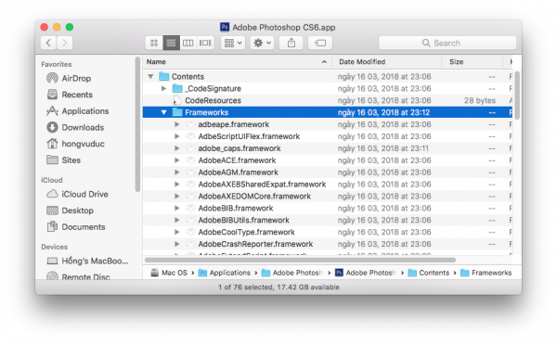Click the horizontal scrollbar of file list
The image size is (557, 345).
(x=301, y=260)
